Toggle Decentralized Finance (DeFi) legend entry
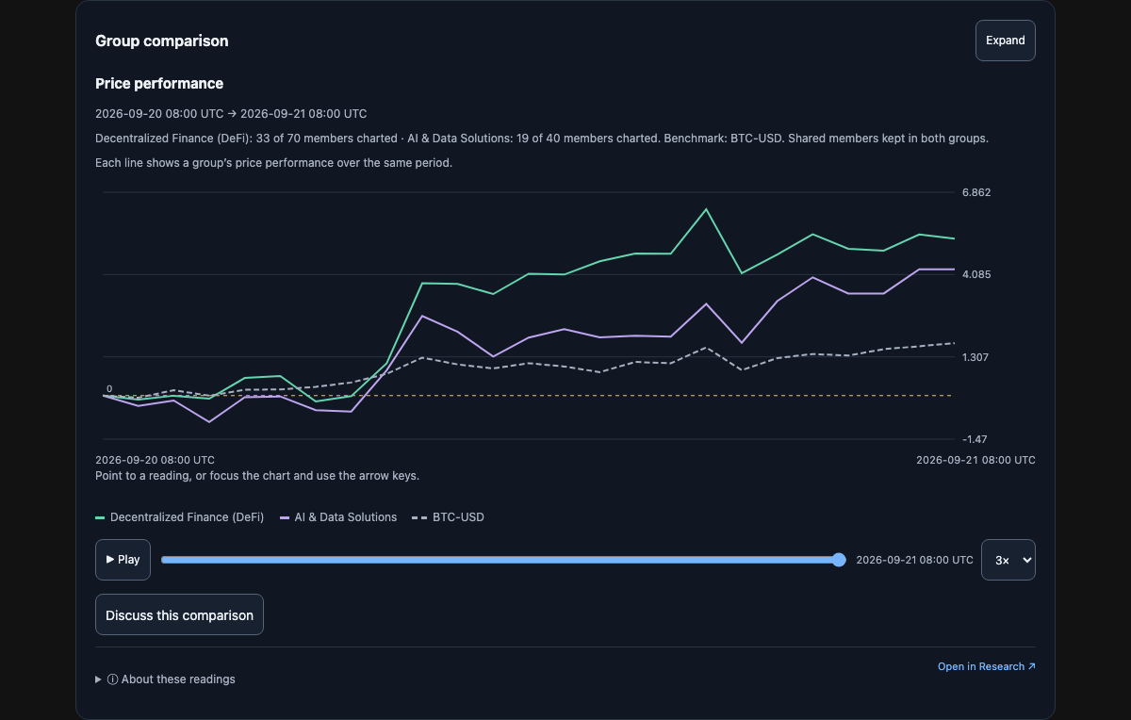 point(180,517)
